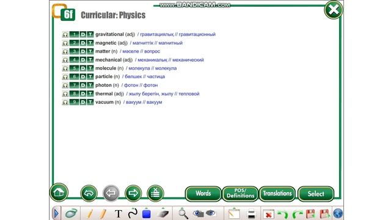Click the word 'thermal'
The width and height of the screenshot is (391, 220).
tap(104, 94)
